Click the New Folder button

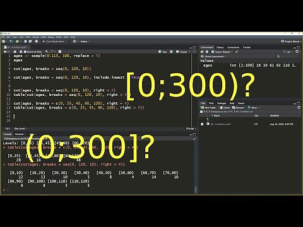pos(208,108)
